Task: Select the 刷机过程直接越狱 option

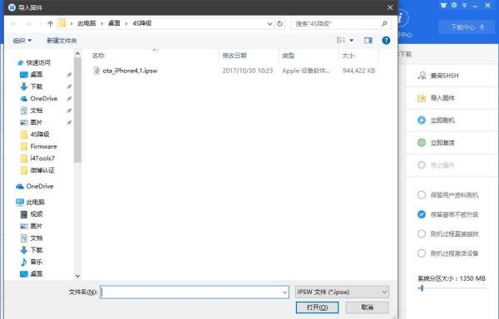Action: (x=422, y=233)
